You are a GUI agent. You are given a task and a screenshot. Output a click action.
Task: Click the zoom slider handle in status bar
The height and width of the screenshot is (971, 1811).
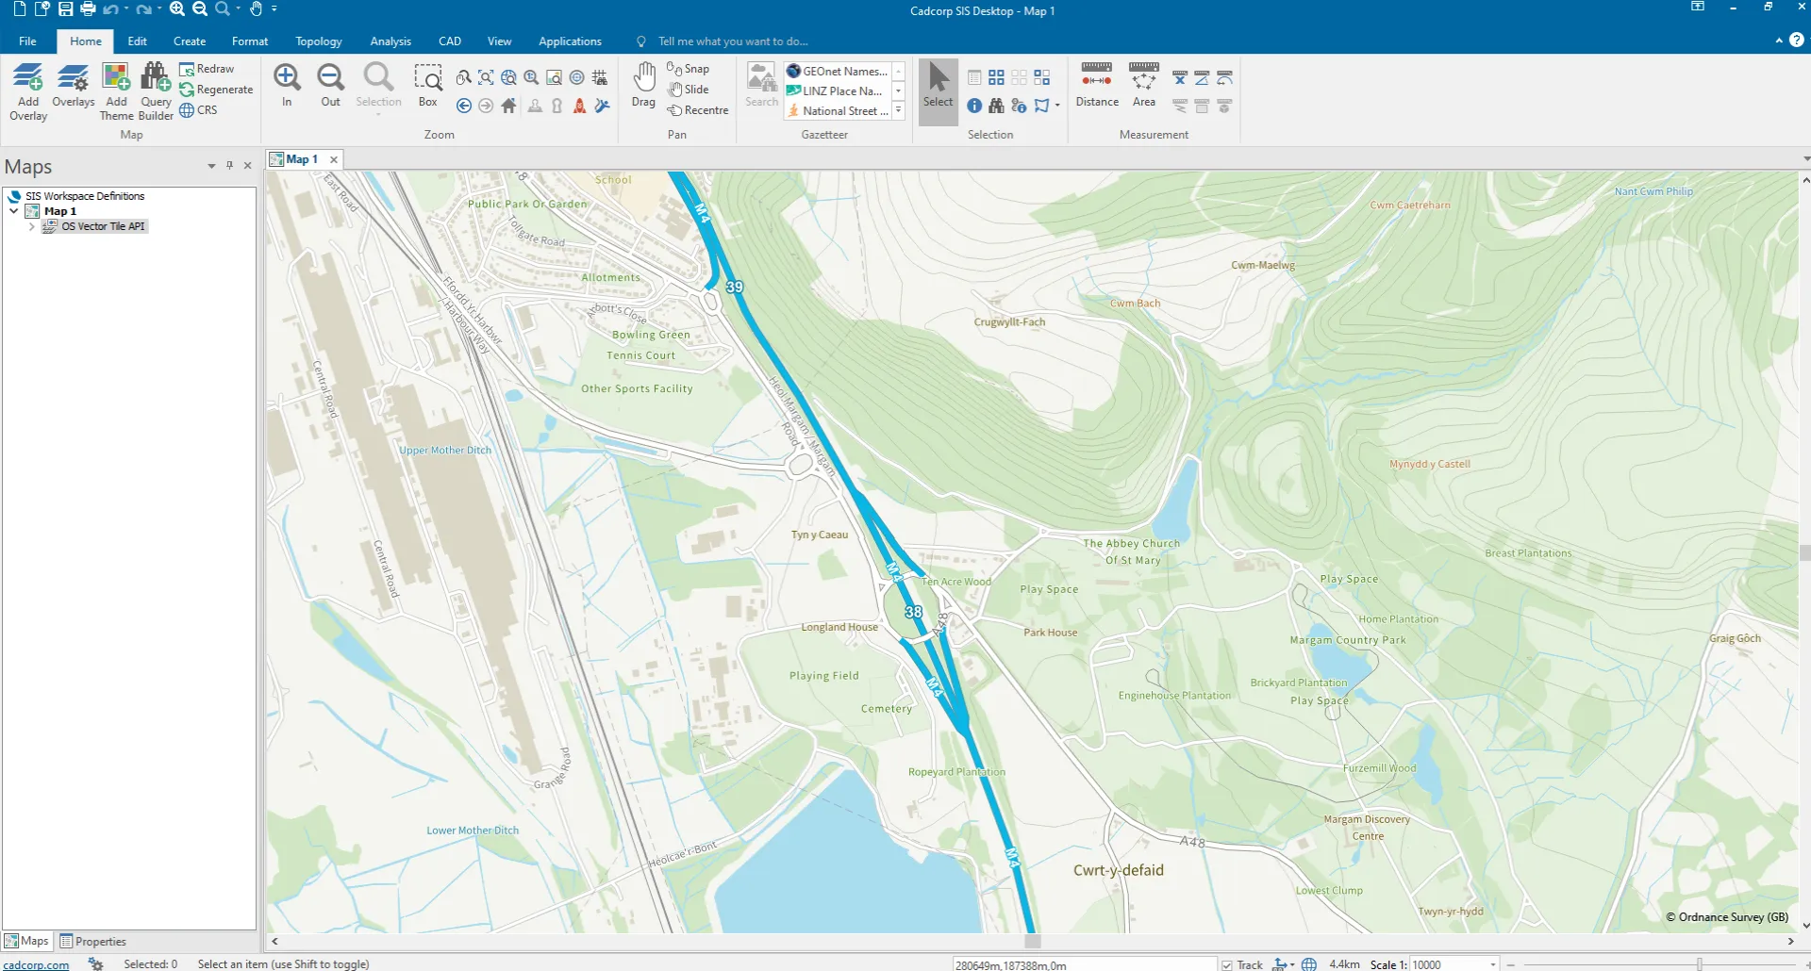1700,964
